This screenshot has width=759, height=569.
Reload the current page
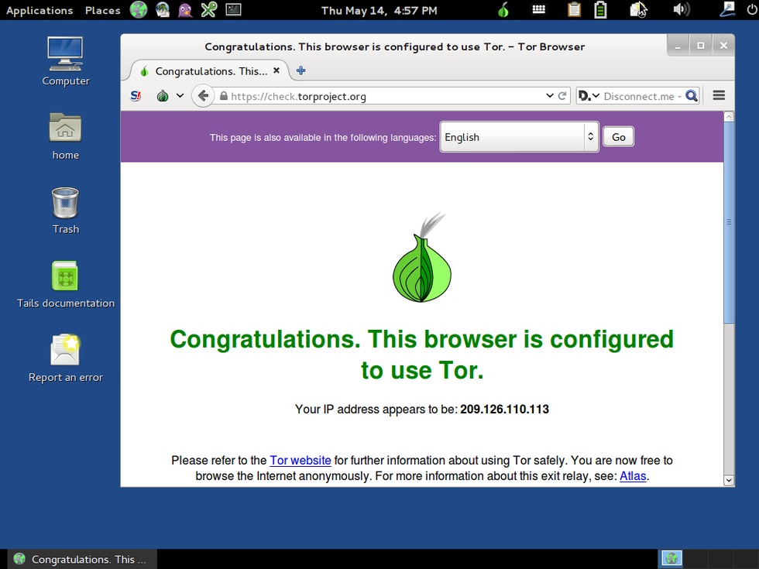[562, 96]
